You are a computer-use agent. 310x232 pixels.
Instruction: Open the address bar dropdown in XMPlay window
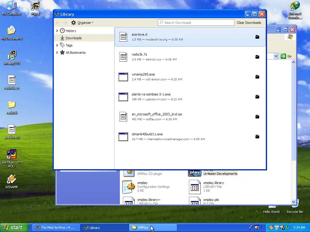[276, 56]
